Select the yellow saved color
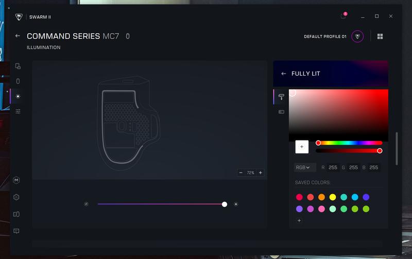The width and height of the screenshot is (412, 259). pyautogui.click(x=333, y=197)
